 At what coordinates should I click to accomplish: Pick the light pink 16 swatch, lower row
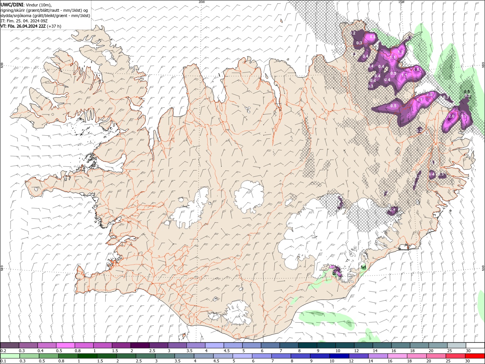397,356
